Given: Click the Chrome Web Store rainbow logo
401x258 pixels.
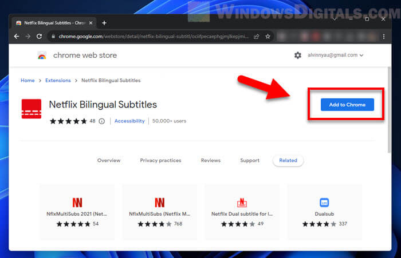Looking at the screenshot, I should [x=42, y=55].
